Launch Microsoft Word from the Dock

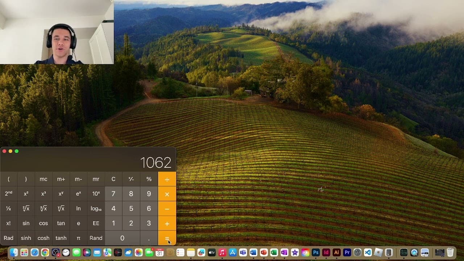(x=253, y=253)
